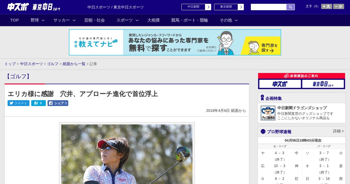Click the 中スポ logo in header

pyautogui.click(x=18, y=7)
